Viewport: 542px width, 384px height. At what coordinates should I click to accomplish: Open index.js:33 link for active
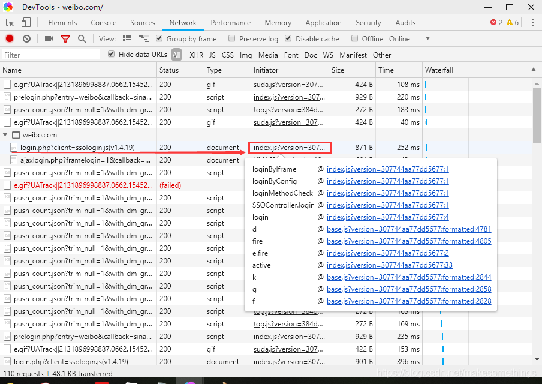point(390,265)
